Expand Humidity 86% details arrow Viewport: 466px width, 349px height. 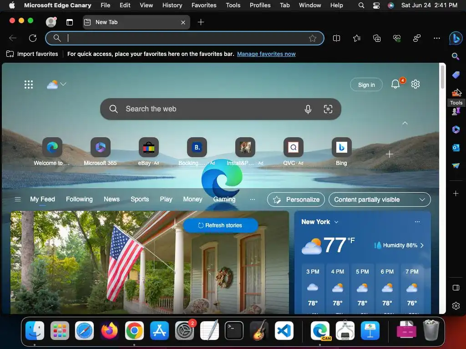coord(422,245)
